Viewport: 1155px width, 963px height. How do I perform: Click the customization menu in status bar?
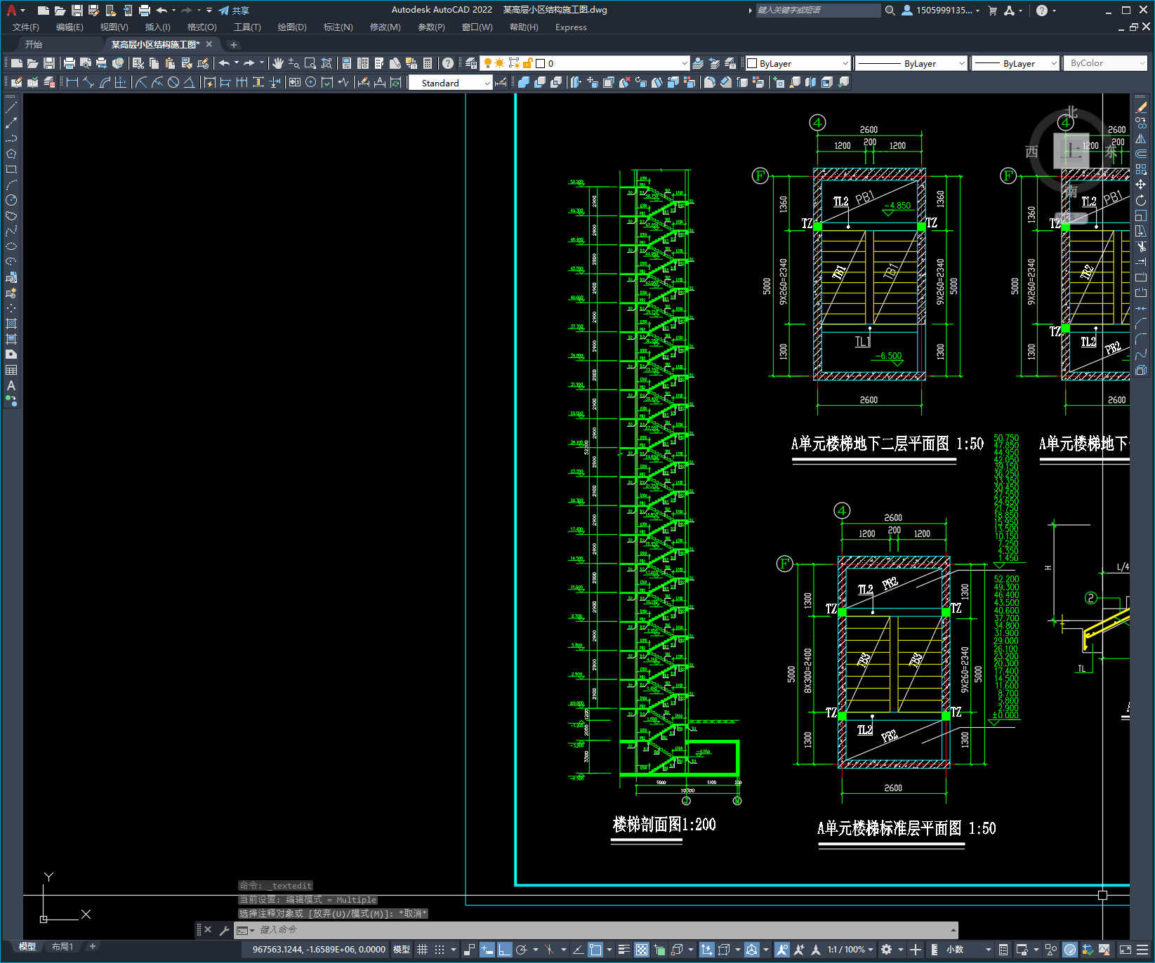(1144, 950)
